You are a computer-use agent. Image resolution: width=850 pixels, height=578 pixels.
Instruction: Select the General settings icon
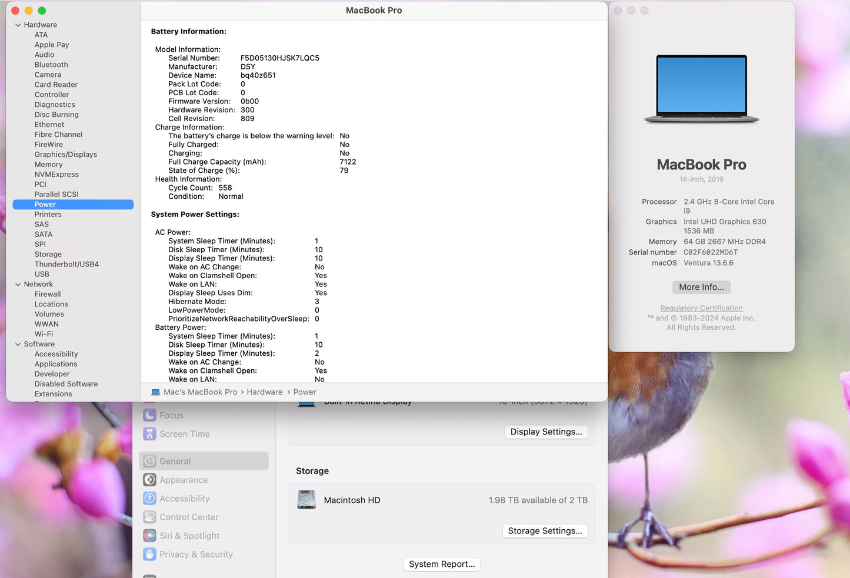point(175,461)
